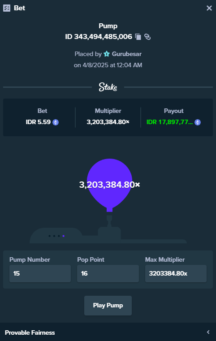Image resolution: width=216 pixels, height=341 pixels.
Task: Click the star badge beside Gurubesar
Action: click(x=107, y=54)
